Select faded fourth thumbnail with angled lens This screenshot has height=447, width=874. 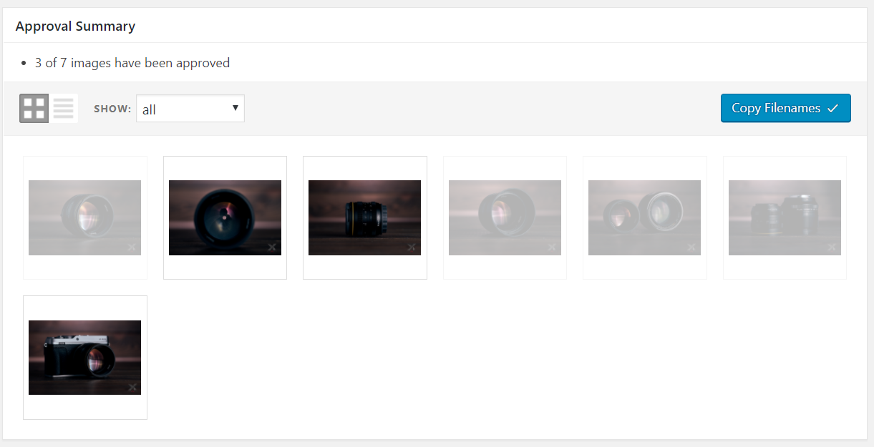pyautogui.click(x=505, y=217)
